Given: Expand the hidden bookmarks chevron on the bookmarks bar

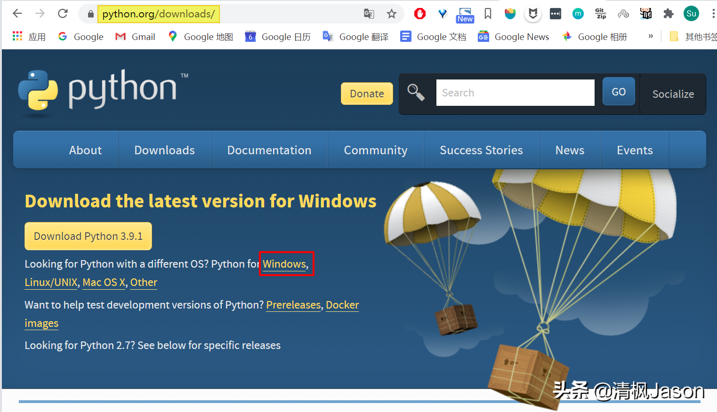Looking at the screenshot, I should [650, 36].
